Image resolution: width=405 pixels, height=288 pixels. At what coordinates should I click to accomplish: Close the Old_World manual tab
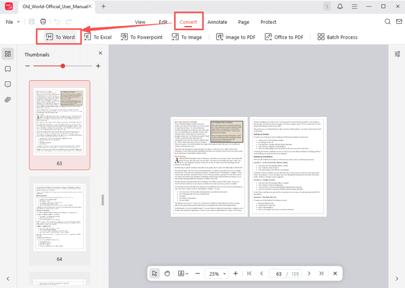pos(90,6)
